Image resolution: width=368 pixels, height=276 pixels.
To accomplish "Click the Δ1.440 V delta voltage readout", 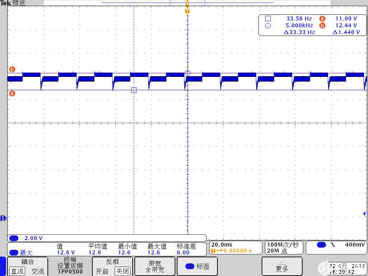I will pyautogui.click(x=346, y=32).
